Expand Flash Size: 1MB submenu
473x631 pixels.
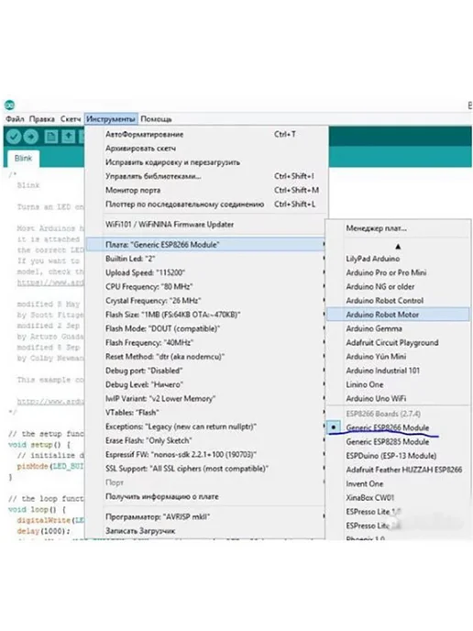click(x=206, y=315)
